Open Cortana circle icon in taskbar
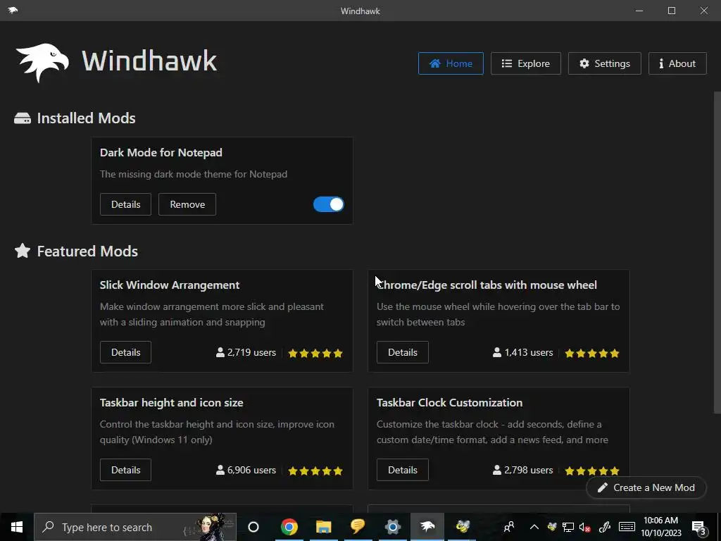The width and height of the screenshot is (721, 541). (x=253, y=527)
